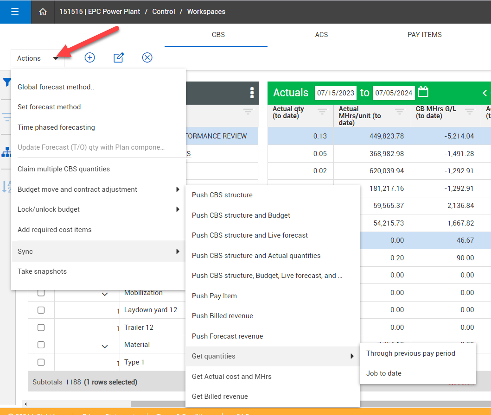The image size is (491, 415).
Task: Click the add (plus) circle icon
Action: pyautogui.click(x=89, y=57)
